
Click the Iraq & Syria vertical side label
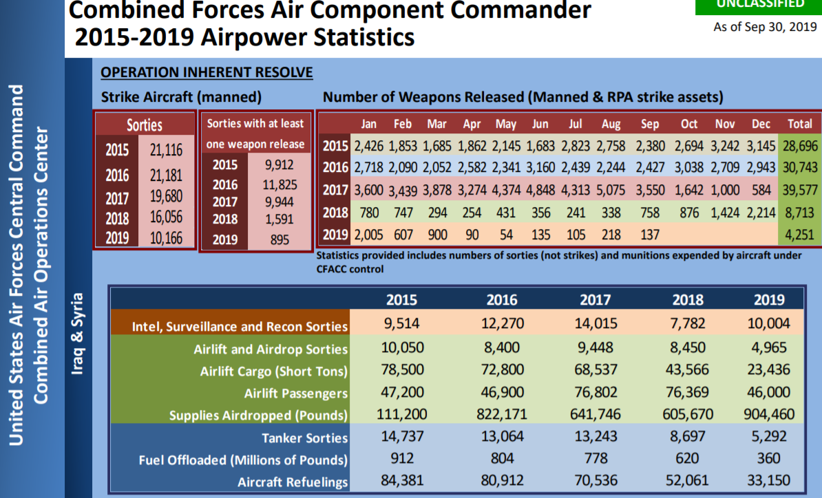77,334
